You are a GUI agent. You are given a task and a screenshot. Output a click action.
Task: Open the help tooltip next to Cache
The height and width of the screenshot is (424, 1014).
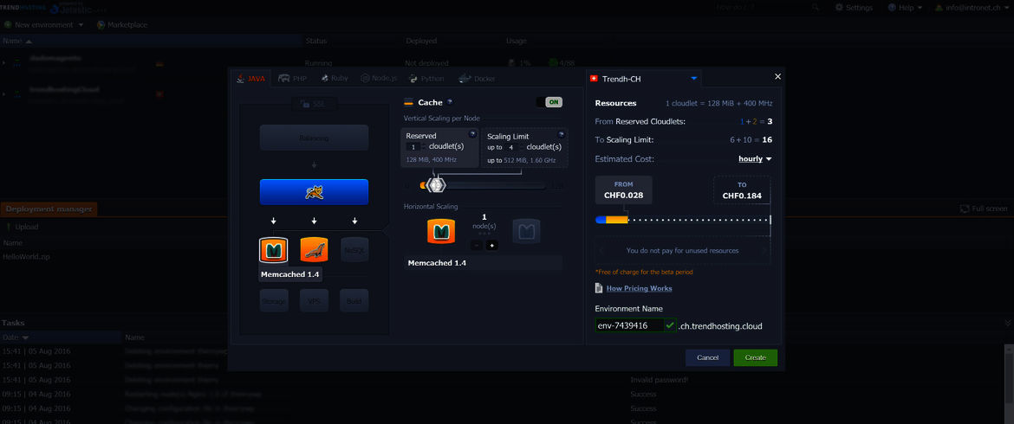click(x=450, y=102)
